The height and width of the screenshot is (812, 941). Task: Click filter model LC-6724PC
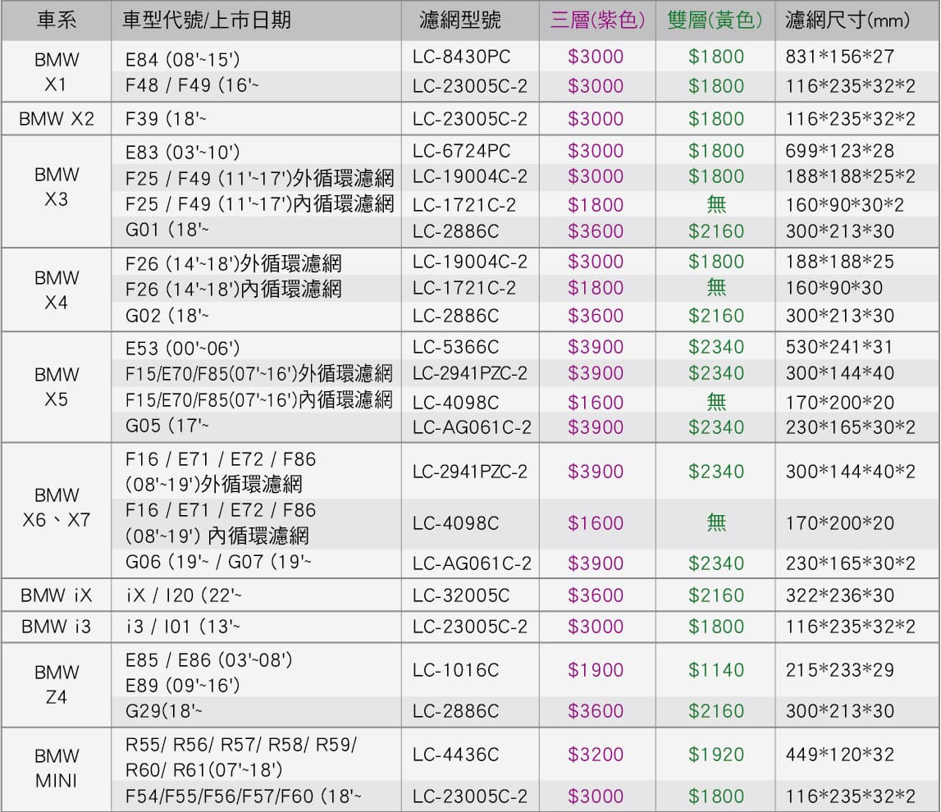tap(462, 151)
